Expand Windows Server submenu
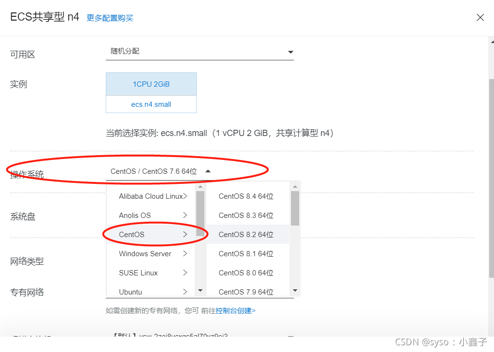The width and height of the screenshot is (494, 352). pos(151,254)
